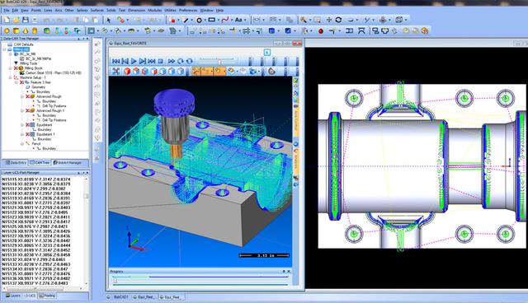Open the Solids menu
The image size is (528, 303).
coord(111,11)
